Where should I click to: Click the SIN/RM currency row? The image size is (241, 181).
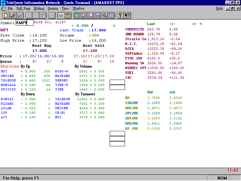[154, 103]
